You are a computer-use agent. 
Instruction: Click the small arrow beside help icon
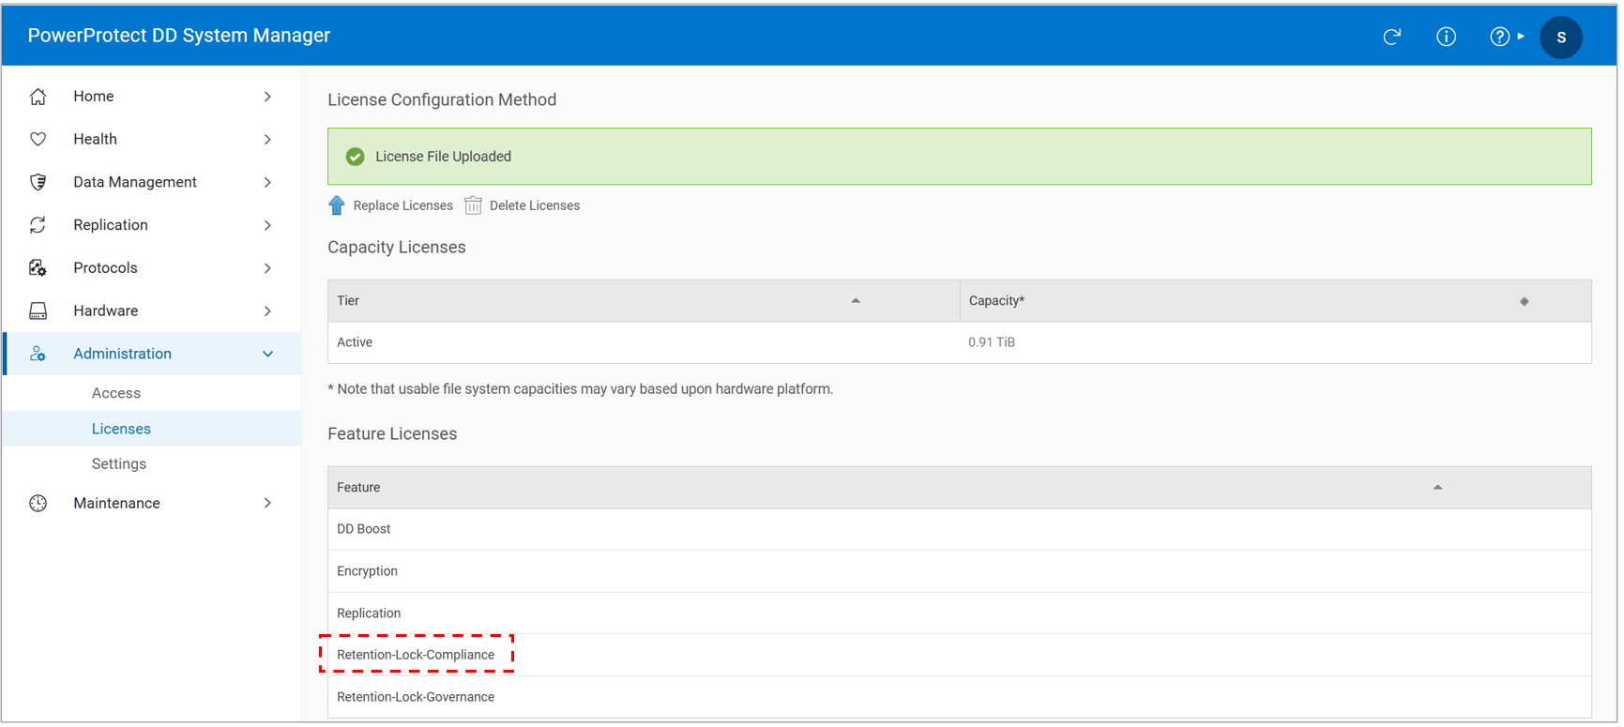(1521, 37)
